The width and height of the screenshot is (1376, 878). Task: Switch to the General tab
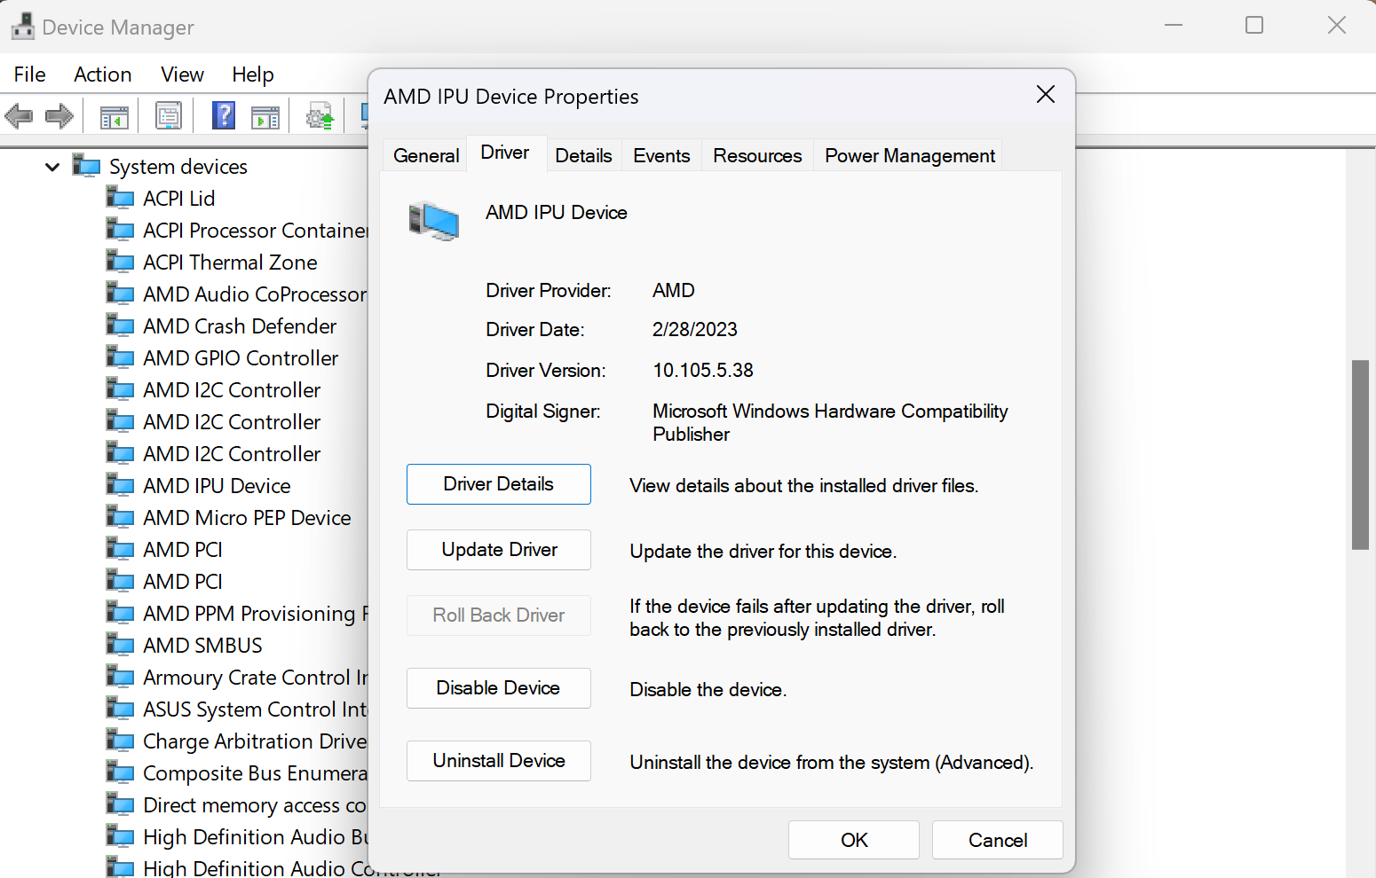point(426,155)
